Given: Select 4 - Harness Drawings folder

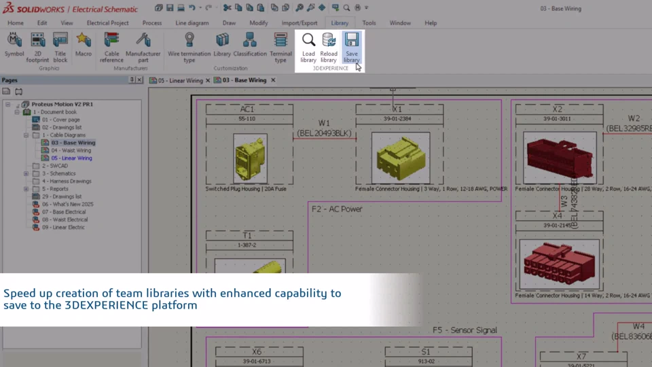Looking at the screenshot, I should (x=66, y=181).
